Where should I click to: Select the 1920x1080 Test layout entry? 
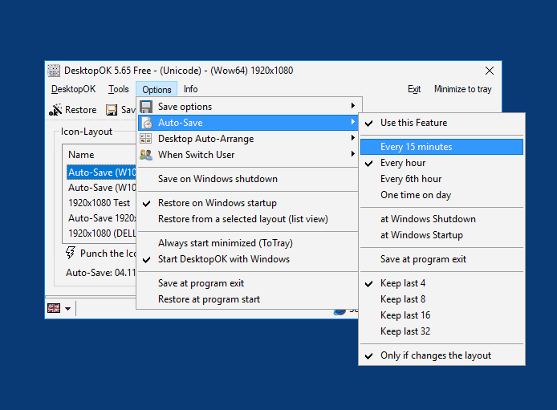(99, 203)
